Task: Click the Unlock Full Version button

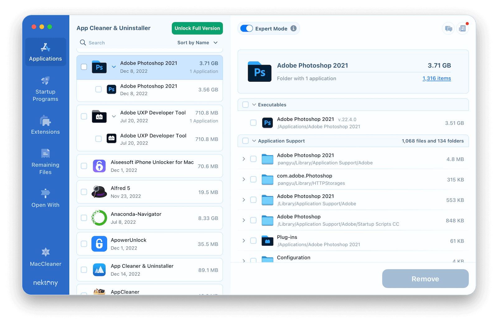Action: click(x=197, y=28)
